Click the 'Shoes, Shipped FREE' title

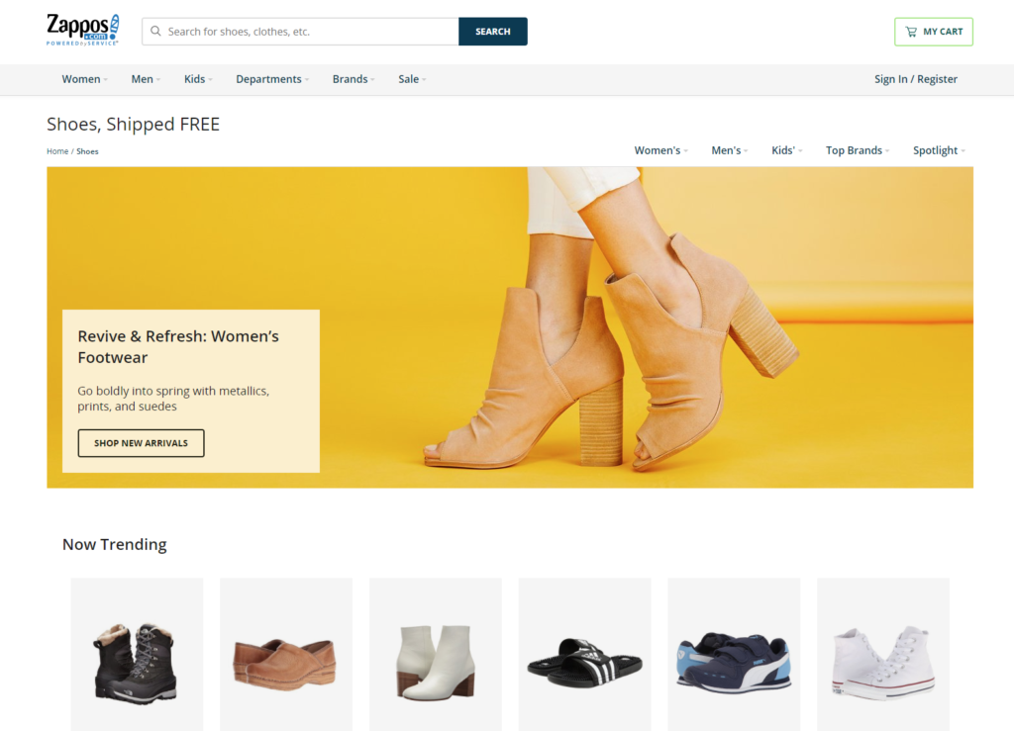134,124
